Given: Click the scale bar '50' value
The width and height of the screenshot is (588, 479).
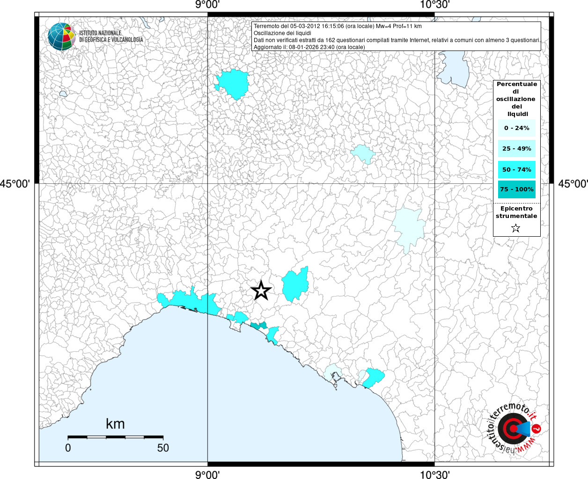Looking at the screenshot, I should [x=163, y=448].
